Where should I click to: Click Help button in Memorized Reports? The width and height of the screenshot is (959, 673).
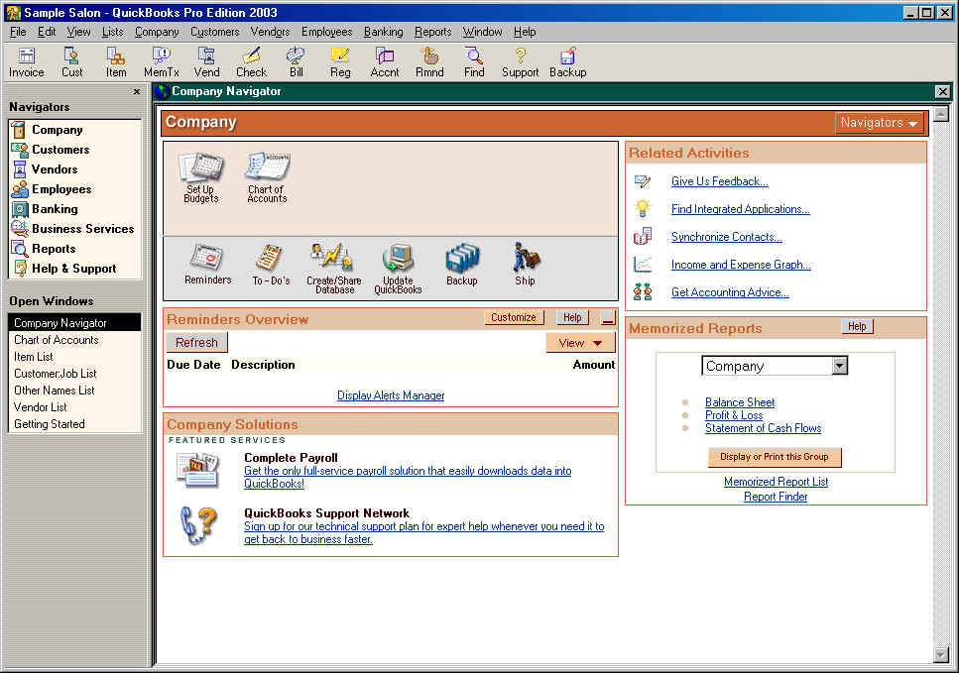point(857,326)
